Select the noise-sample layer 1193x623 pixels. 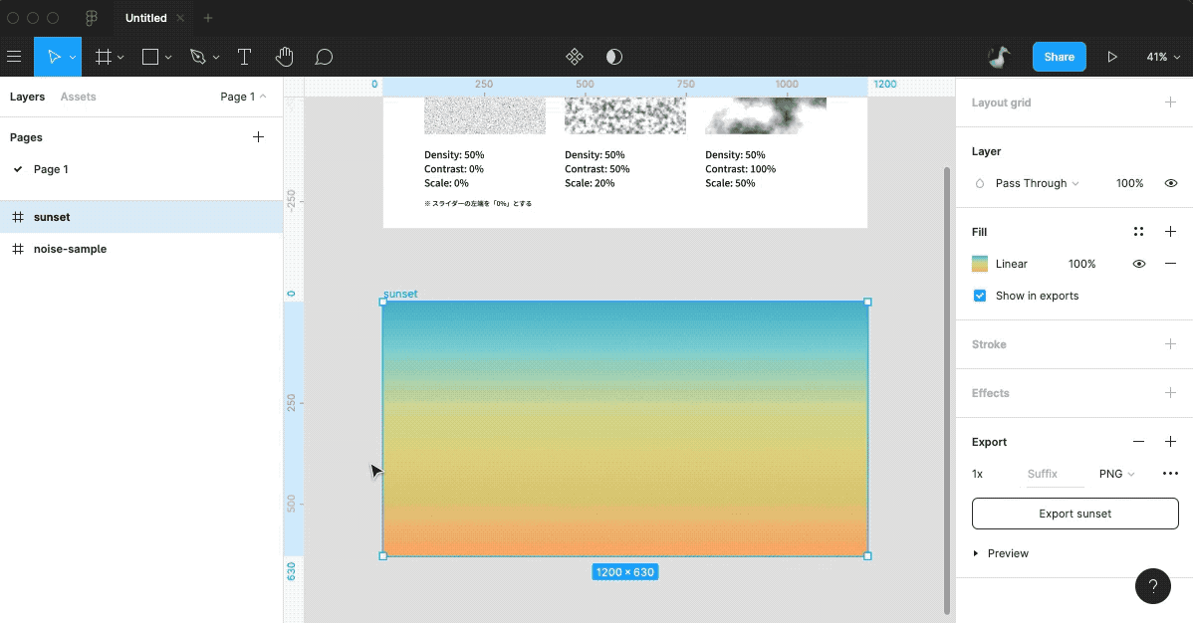point(141,249)
